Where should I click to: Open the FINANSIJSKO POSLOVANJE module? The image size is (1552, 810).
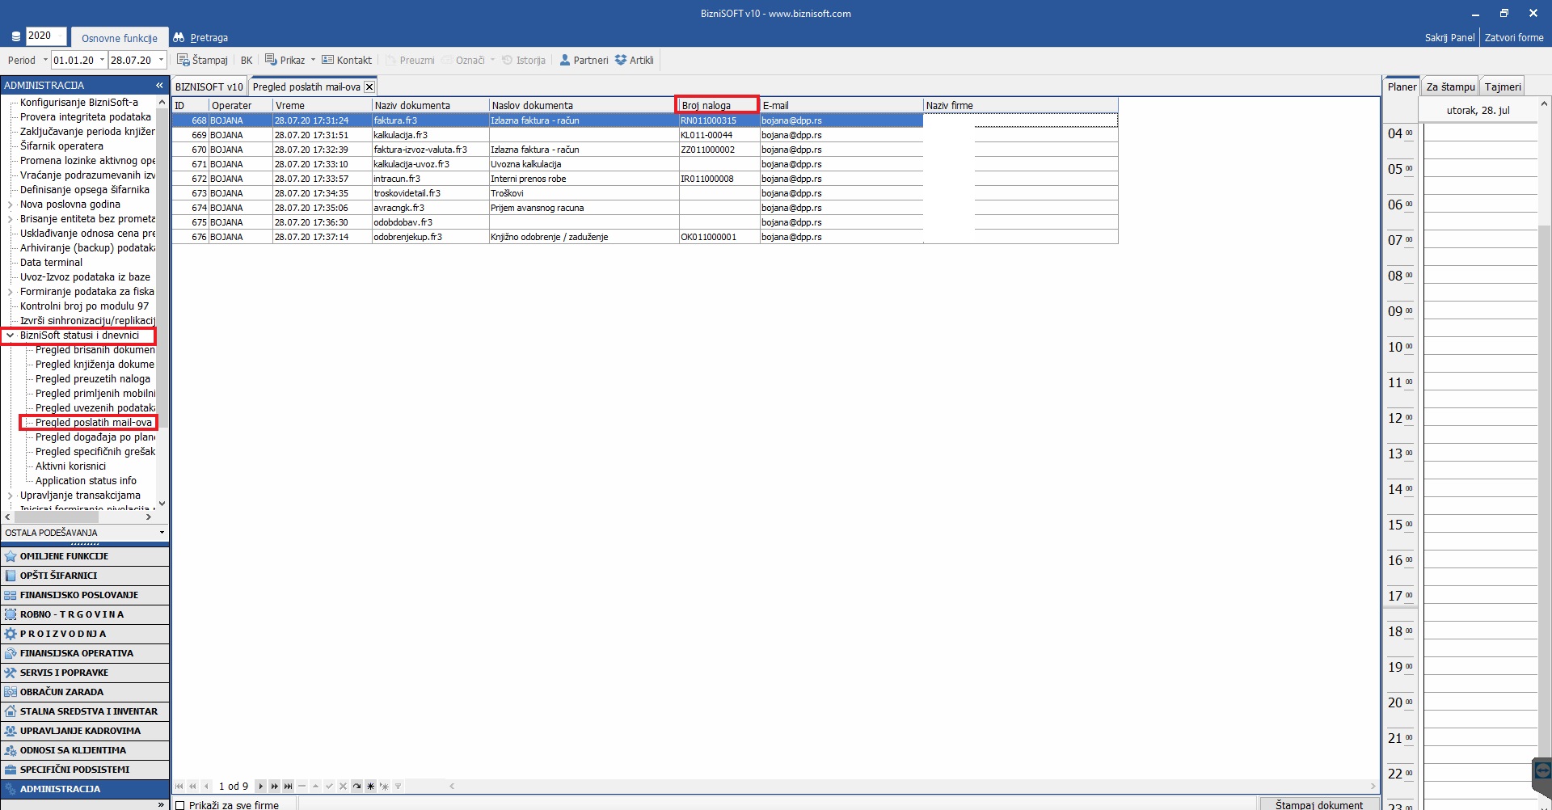click(85, 595)
